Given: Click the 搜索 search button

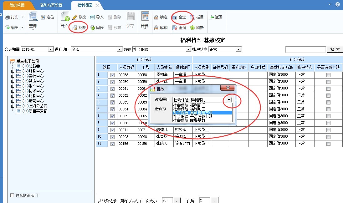Looking at the screenshot, I should click(335, 49).
